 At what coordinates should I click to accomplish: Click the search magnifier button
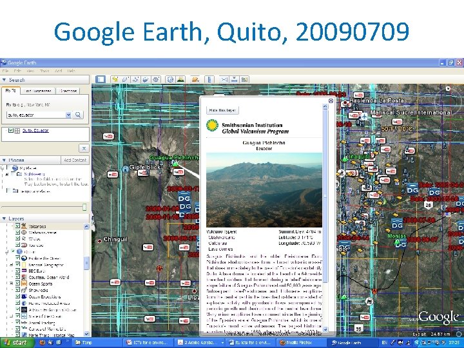point(78,115)
